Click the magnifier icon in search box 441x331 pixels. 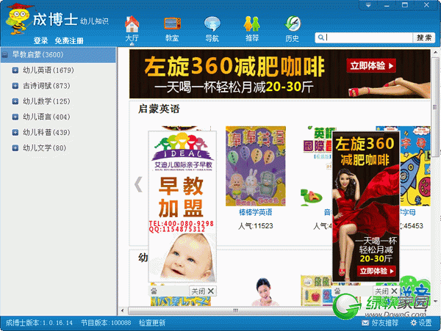click(321, 37)
